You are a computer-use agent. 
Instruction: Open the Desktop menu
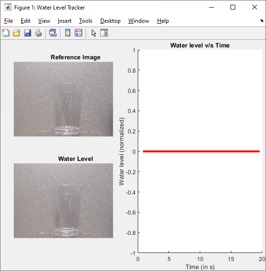point(110,21)
